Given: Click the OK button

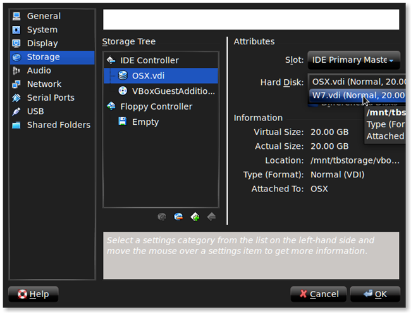Looking at the screenshot, I should tap(375, 295).
